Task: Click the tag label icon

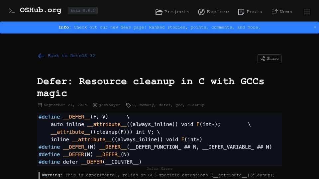Action: pos(128,105)
